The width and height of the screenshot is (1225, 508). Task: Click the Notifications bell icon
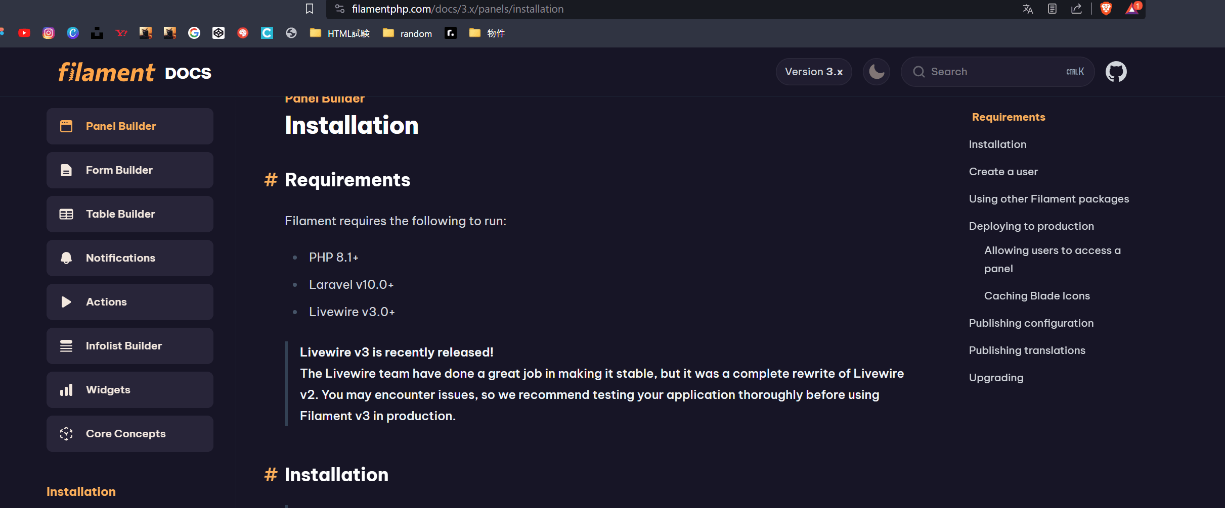tap(66, 258)
